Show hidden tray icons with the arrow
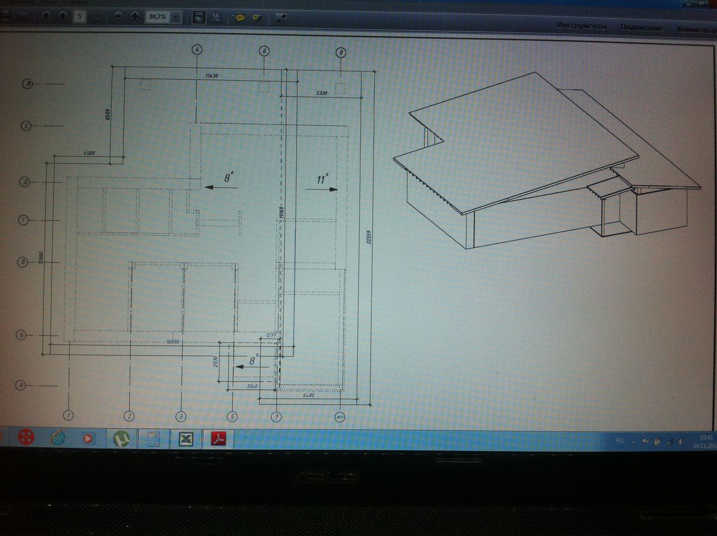The width and height of the screenshot is (717, 536). (634, 442)
